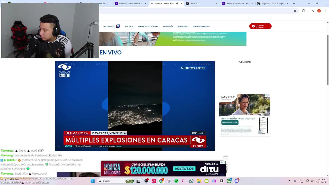Image resolution: width=329 pixels, height=185 pixels.
Task: Open the Entretenimiento section
Action: click(201, 26)
